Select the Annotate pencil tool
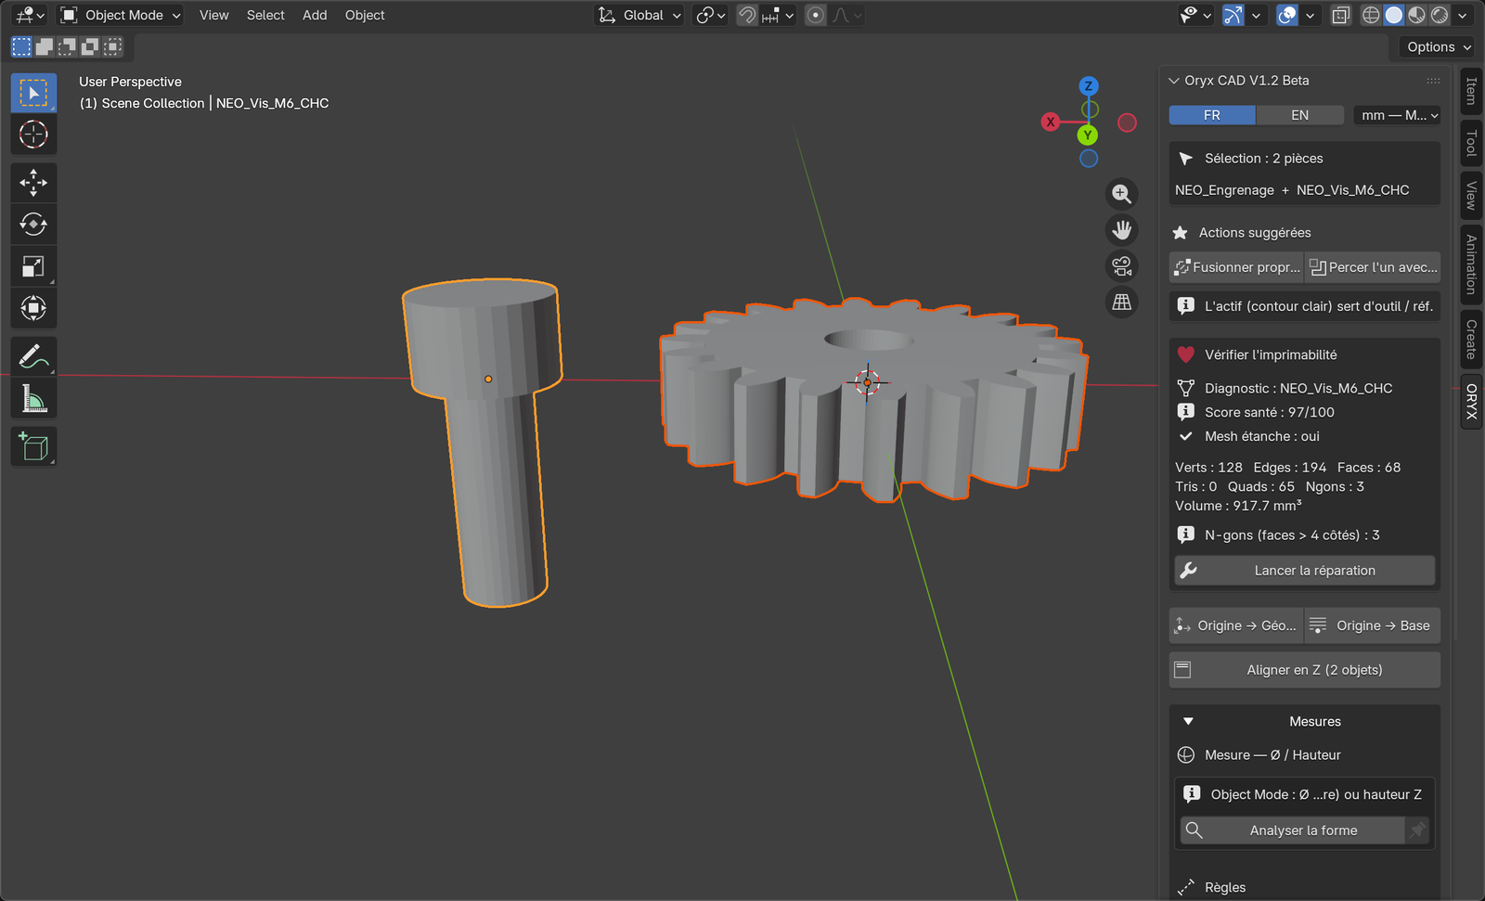The height and width of the screenshot is (901, 1485). [x=33, y=356]
